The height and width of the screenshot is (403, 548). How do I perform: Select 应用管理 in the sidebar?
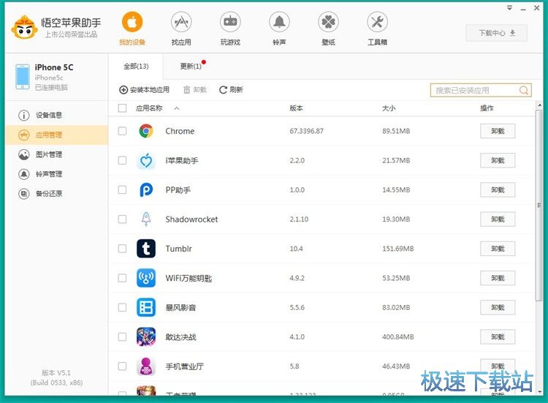pos(56,135)
